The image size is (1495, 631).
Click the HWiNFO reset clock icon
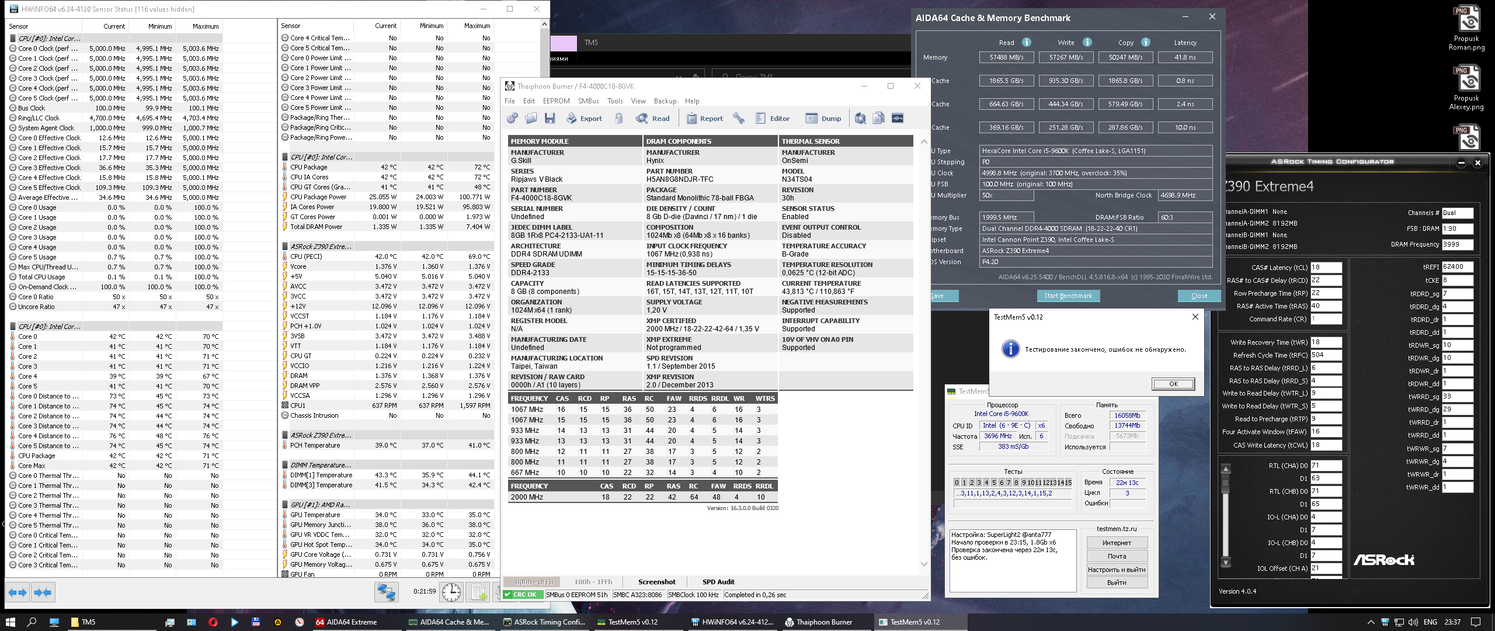point(451,592)
